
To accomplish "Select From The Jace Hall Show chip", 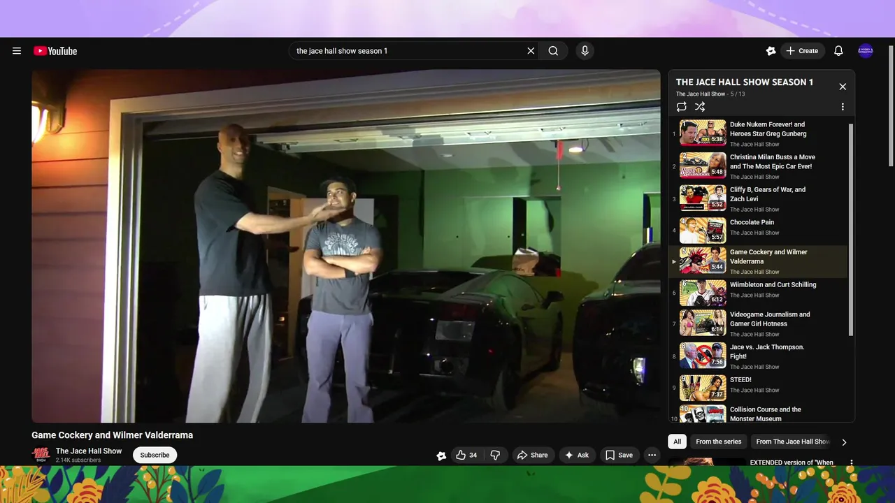I will coord(792,442).
